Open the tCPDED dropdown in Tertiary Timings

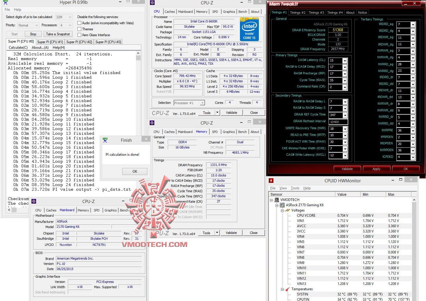pyautogui.click(x=413, y=157)
